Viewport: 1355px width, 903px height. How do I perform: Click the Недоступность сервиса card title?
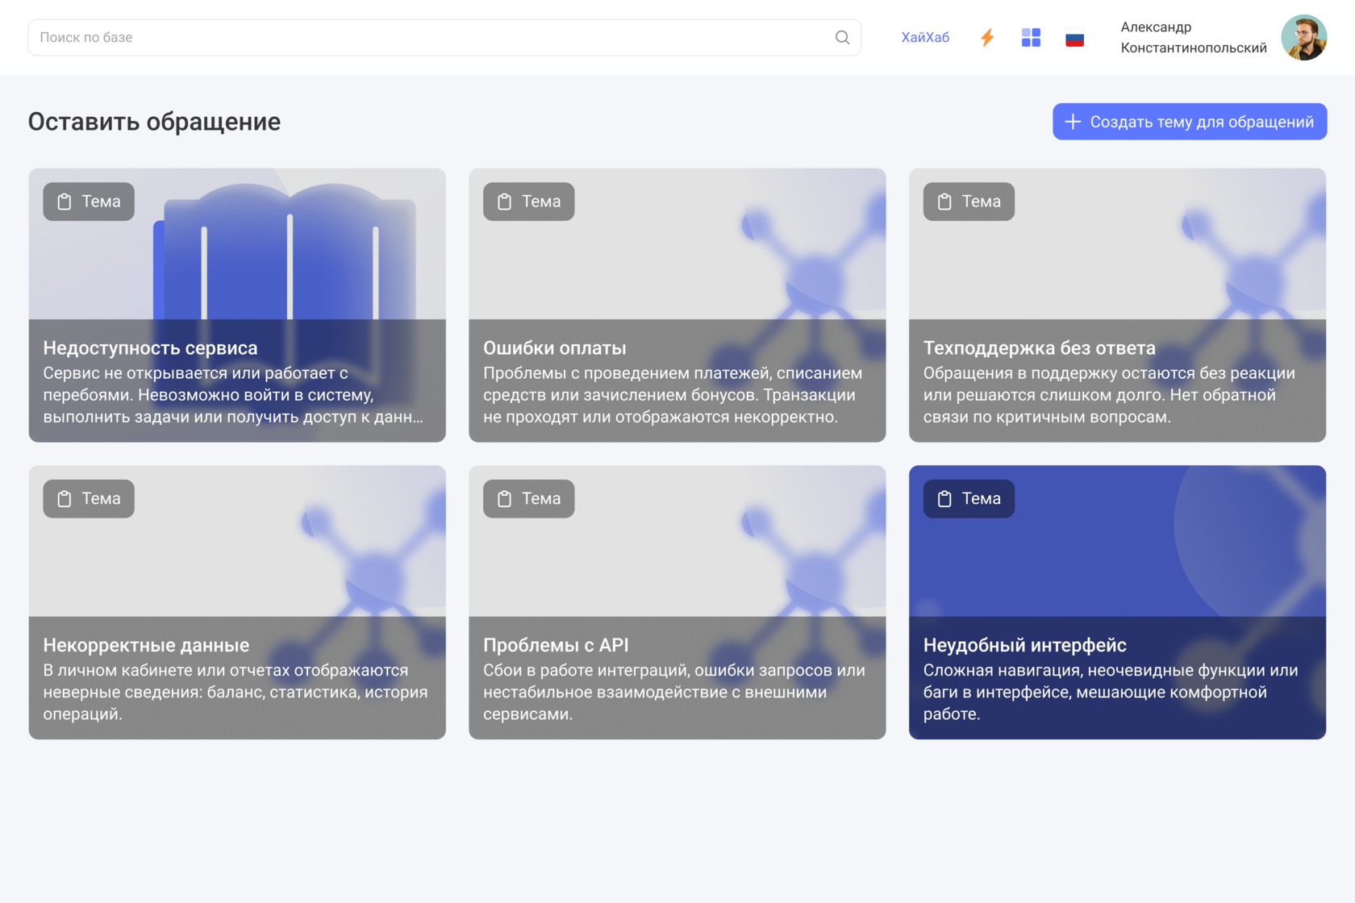(150, 348)
